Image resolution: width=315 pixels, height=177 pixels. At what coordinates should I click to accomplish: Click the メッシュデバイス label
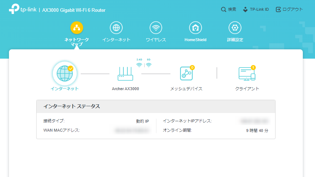(x=186, y=89)
